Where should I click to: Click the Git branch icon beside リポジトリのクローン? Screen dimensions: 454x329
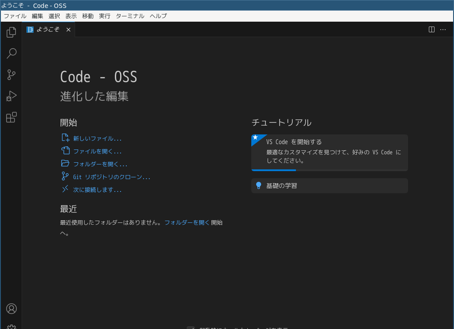[65, 176]
